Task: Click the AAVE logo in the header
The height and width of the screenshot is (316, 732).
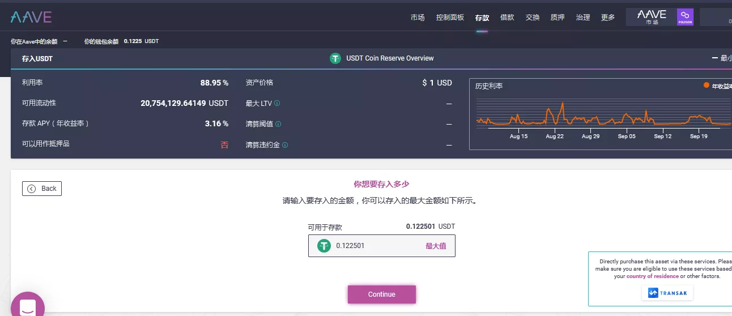Action: coord(31,17)
